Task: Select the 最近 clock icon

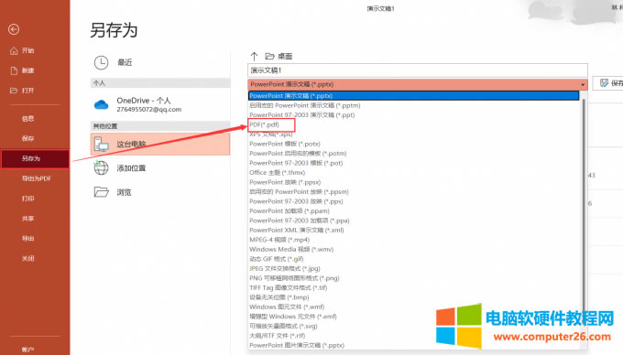Action: 102,62
